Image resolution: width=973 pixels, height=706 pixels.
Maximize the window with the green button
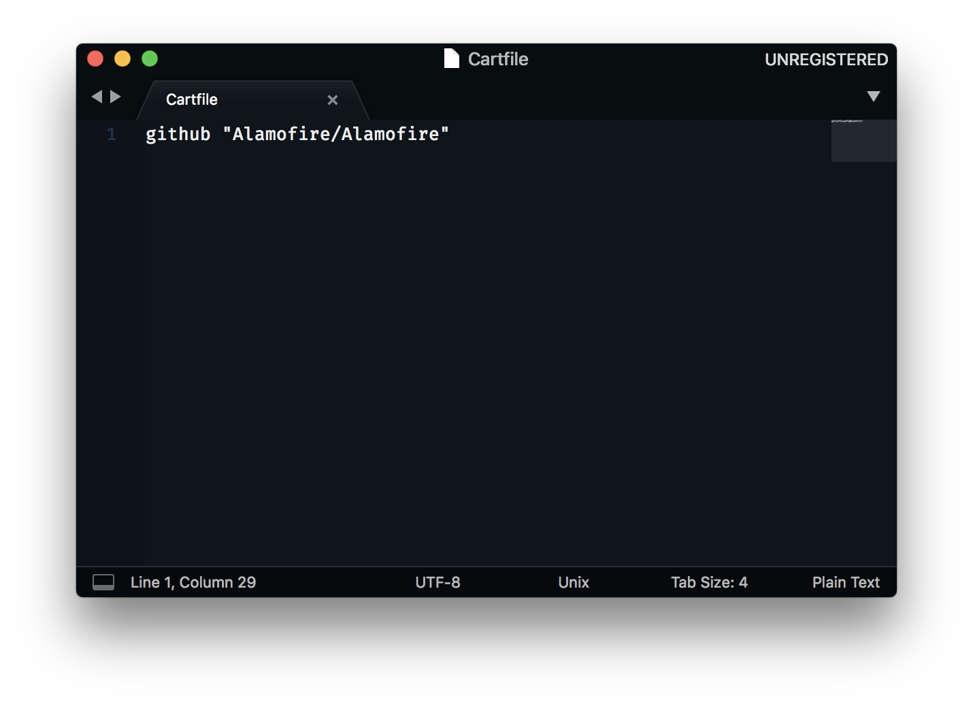(x=150, y=58)
